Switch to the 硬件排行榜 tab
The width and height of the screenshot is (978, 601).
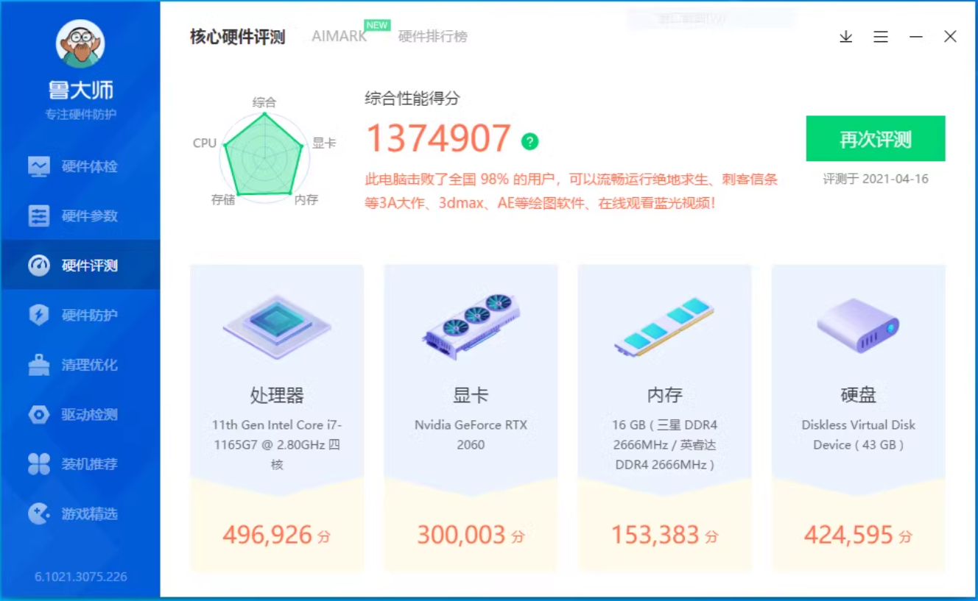click(x=432, y=37)
